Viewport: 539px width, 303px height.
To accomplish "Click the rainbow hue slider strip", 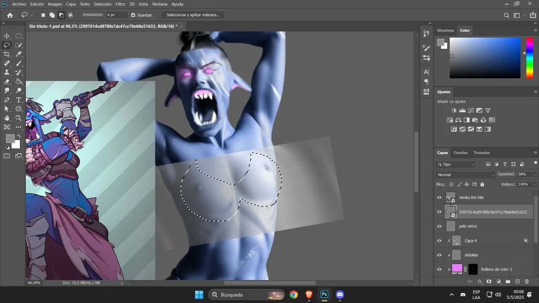I will (x=530, y=58).
